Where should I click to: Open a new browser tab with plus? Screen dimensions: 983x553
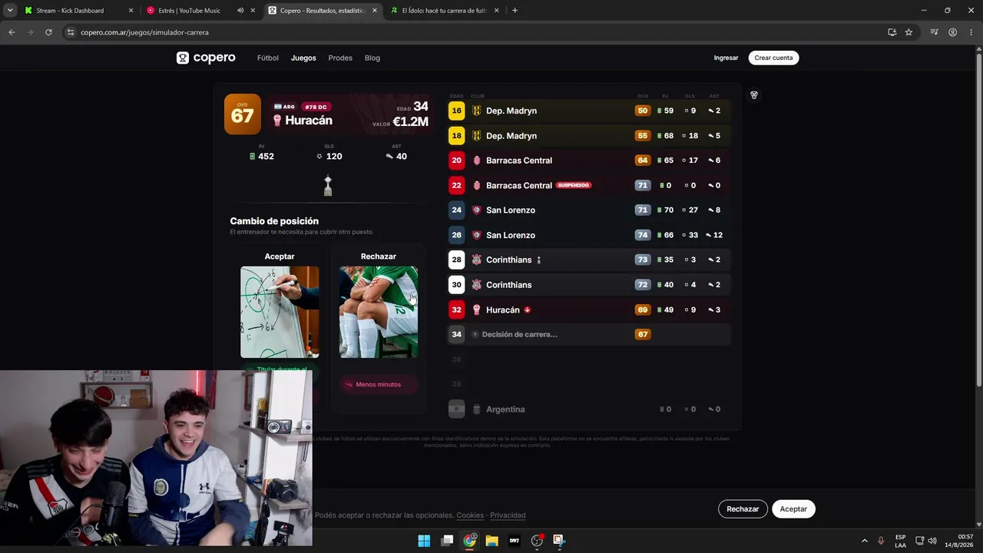click(x=515, y=11)
